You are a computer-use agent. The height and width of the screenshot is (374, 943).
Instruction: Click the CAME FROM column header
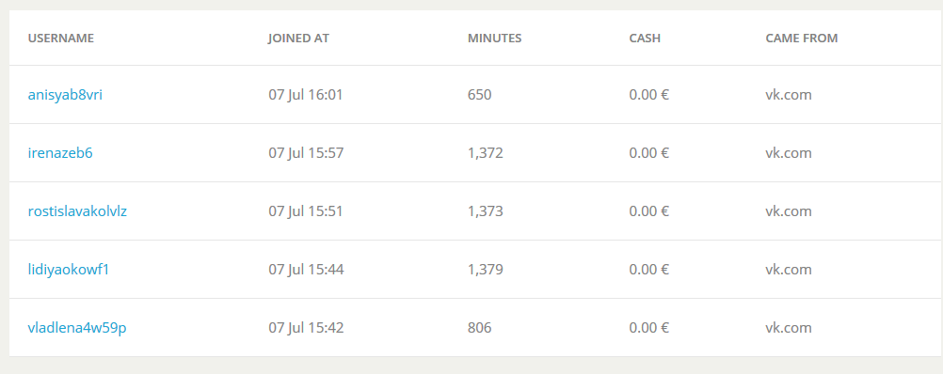coord(801,39)
